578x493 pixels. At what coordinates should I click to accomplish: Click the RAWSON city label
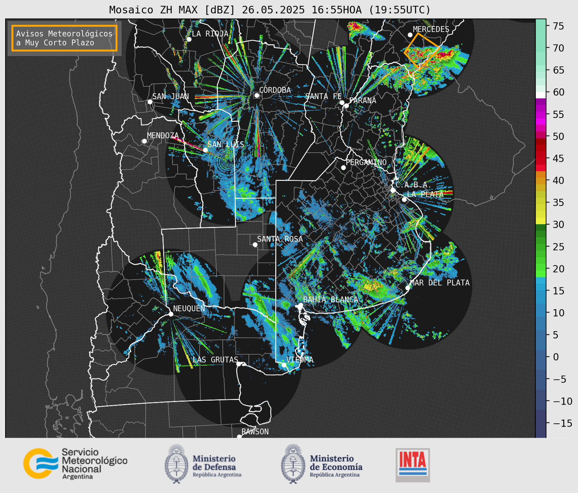click(x=255, y=432)
